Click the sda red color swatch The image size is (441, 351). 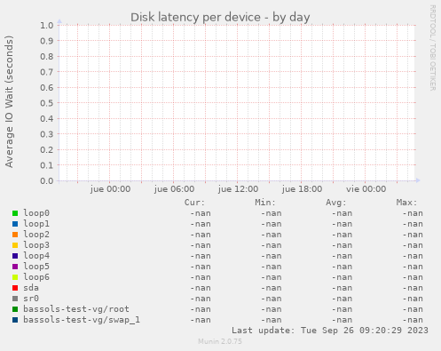click(15, 288)
